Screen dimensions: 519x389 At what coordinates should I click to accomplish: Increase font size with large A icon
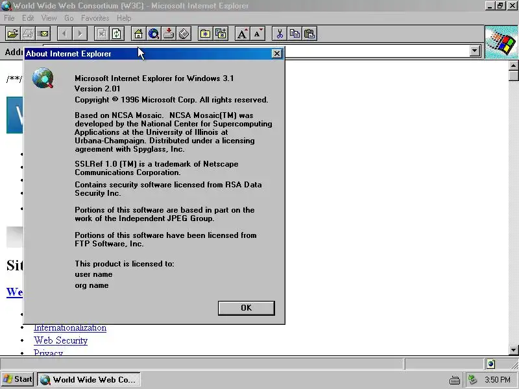pos(242,34)
